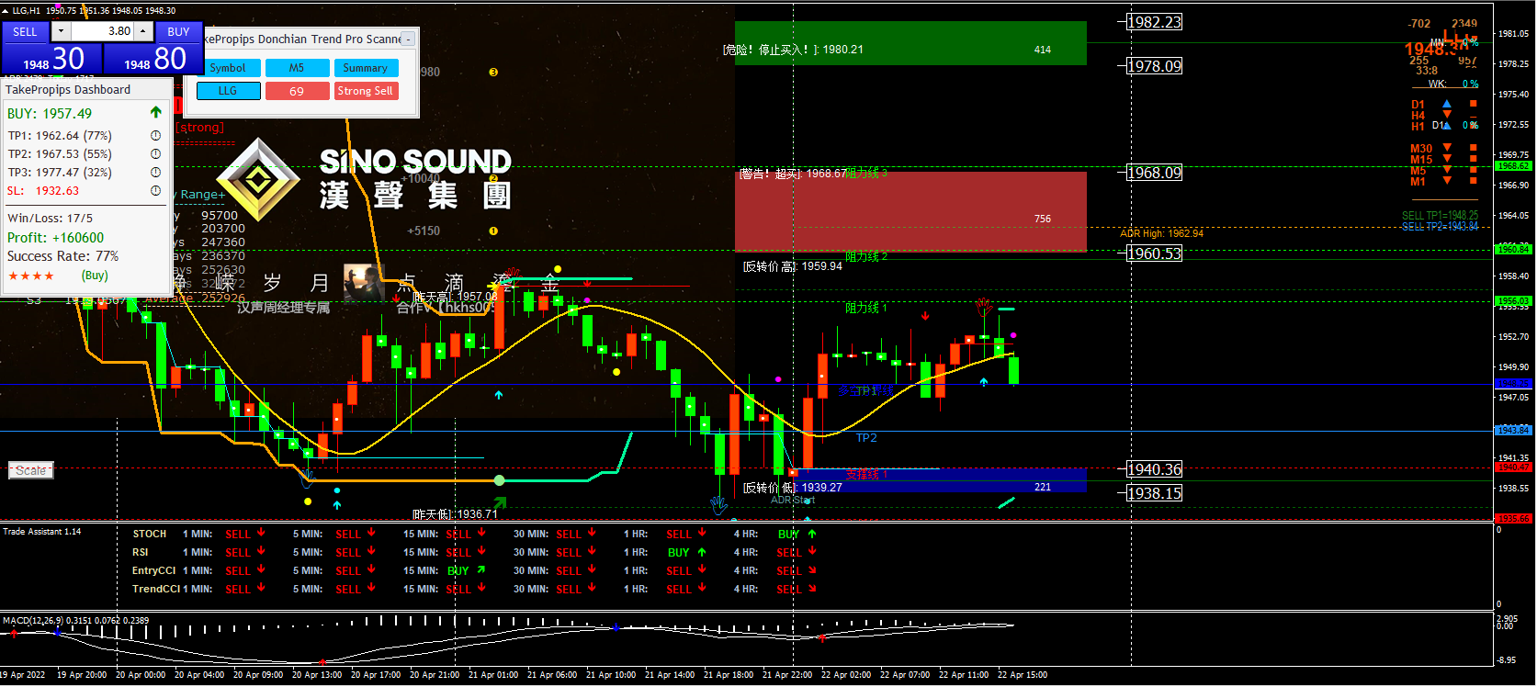Increase lot volume with the up arrow
1537x687 pixels.
pos(142,31)
